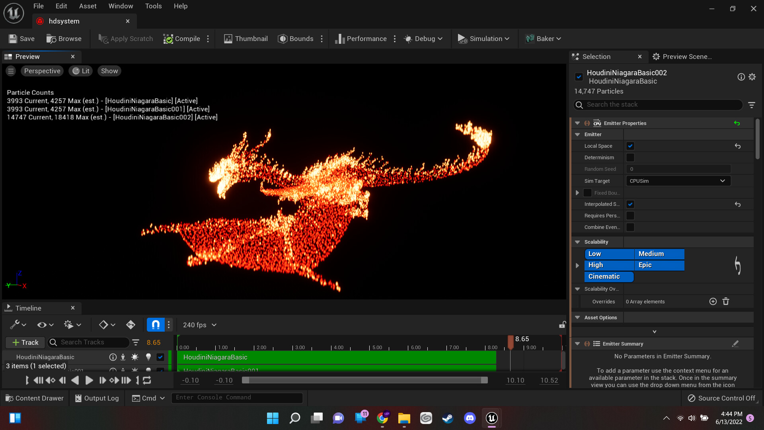
Task: Collapse the Emitter Properties section
Action: [x=577, y=123]
